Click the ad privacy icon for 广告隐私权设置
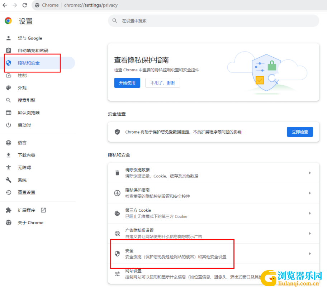327x287 pixels. [x=117, y=234]
